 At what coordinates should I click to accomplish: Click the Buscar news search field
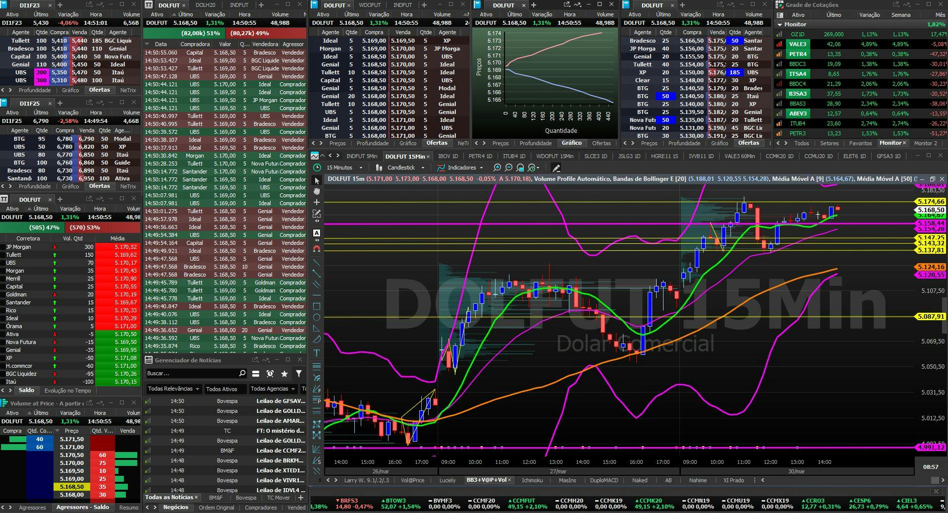(x=191, y=373)
